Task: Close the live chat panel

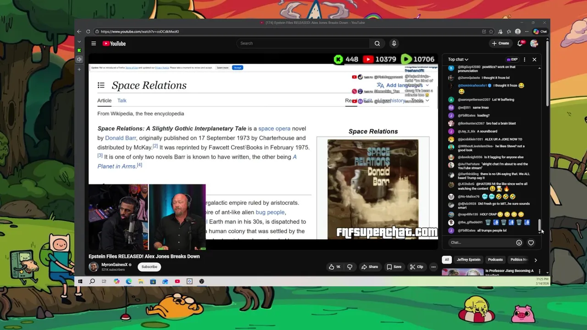Action: point(534,60)
